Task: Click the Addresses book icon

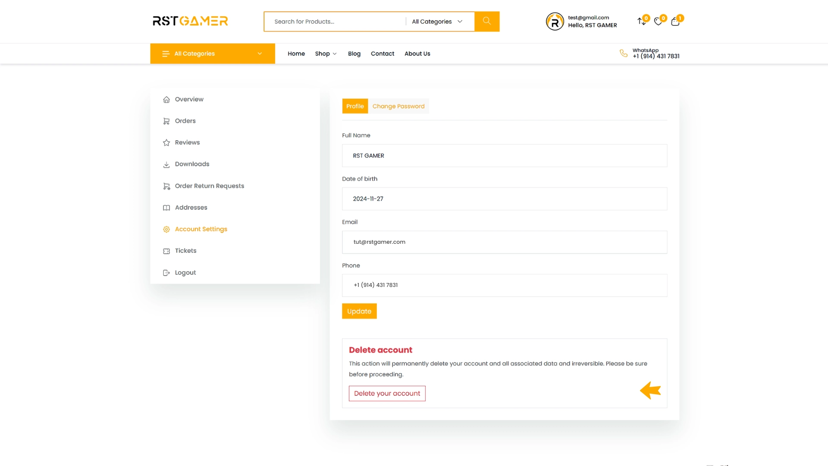Action: 166,208
